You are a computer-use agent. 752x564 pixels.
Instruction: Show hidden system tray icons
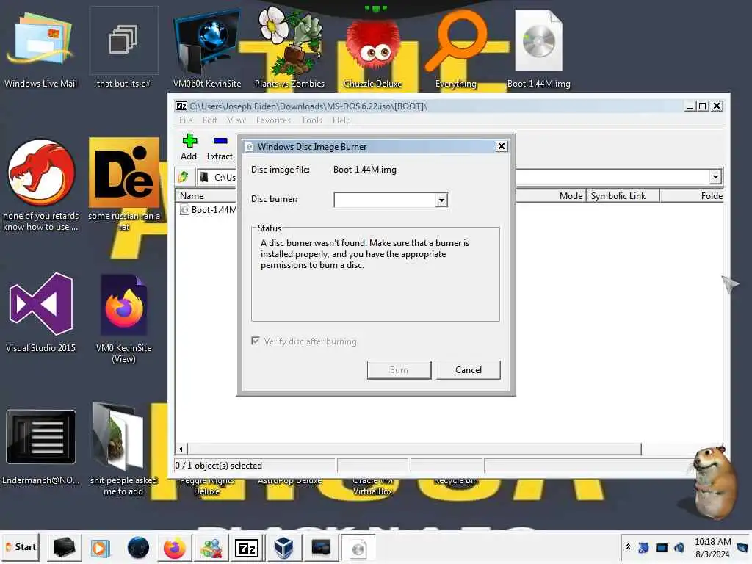tap(628, 547)
